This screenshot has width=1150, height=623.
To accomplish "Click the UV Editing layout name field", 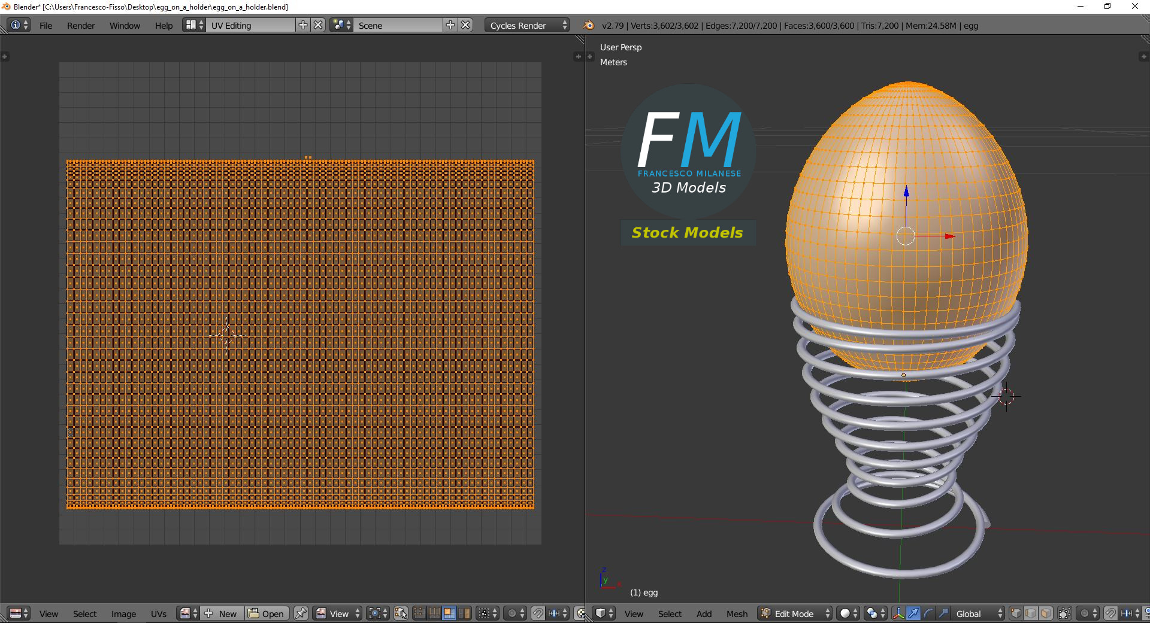I will pos(251,25).
